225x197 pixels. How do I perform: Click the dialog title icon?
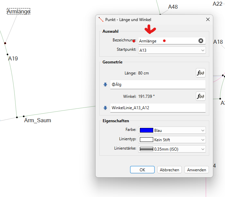click(x=101, y=20)
